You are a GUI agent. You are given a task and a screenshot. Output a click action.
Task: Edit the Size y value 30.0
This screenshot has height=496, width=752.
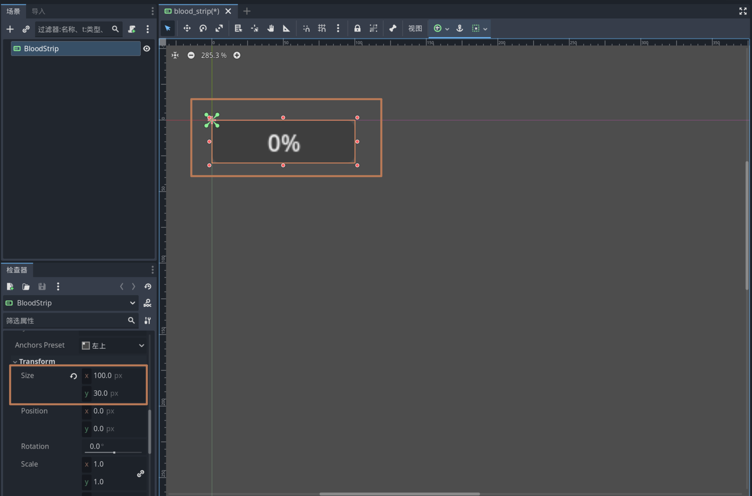click(x=114, y=393)
